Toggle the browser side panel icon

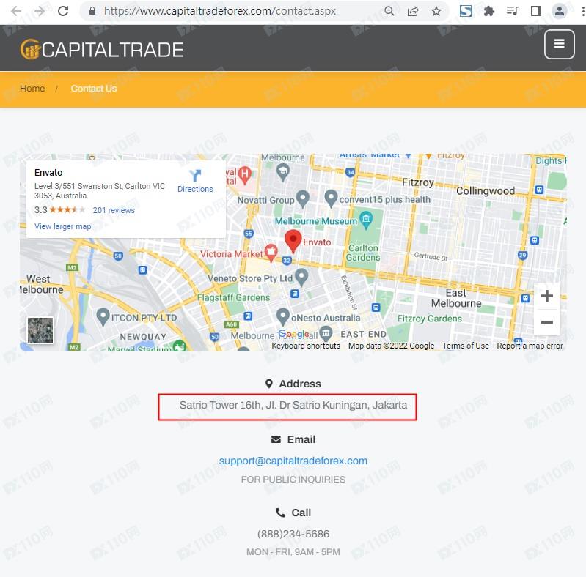535,11
